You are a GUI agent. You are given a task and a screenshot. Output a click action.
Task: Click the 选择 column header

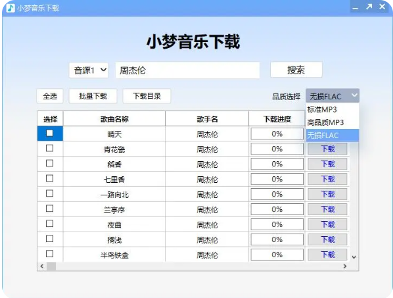50,118
